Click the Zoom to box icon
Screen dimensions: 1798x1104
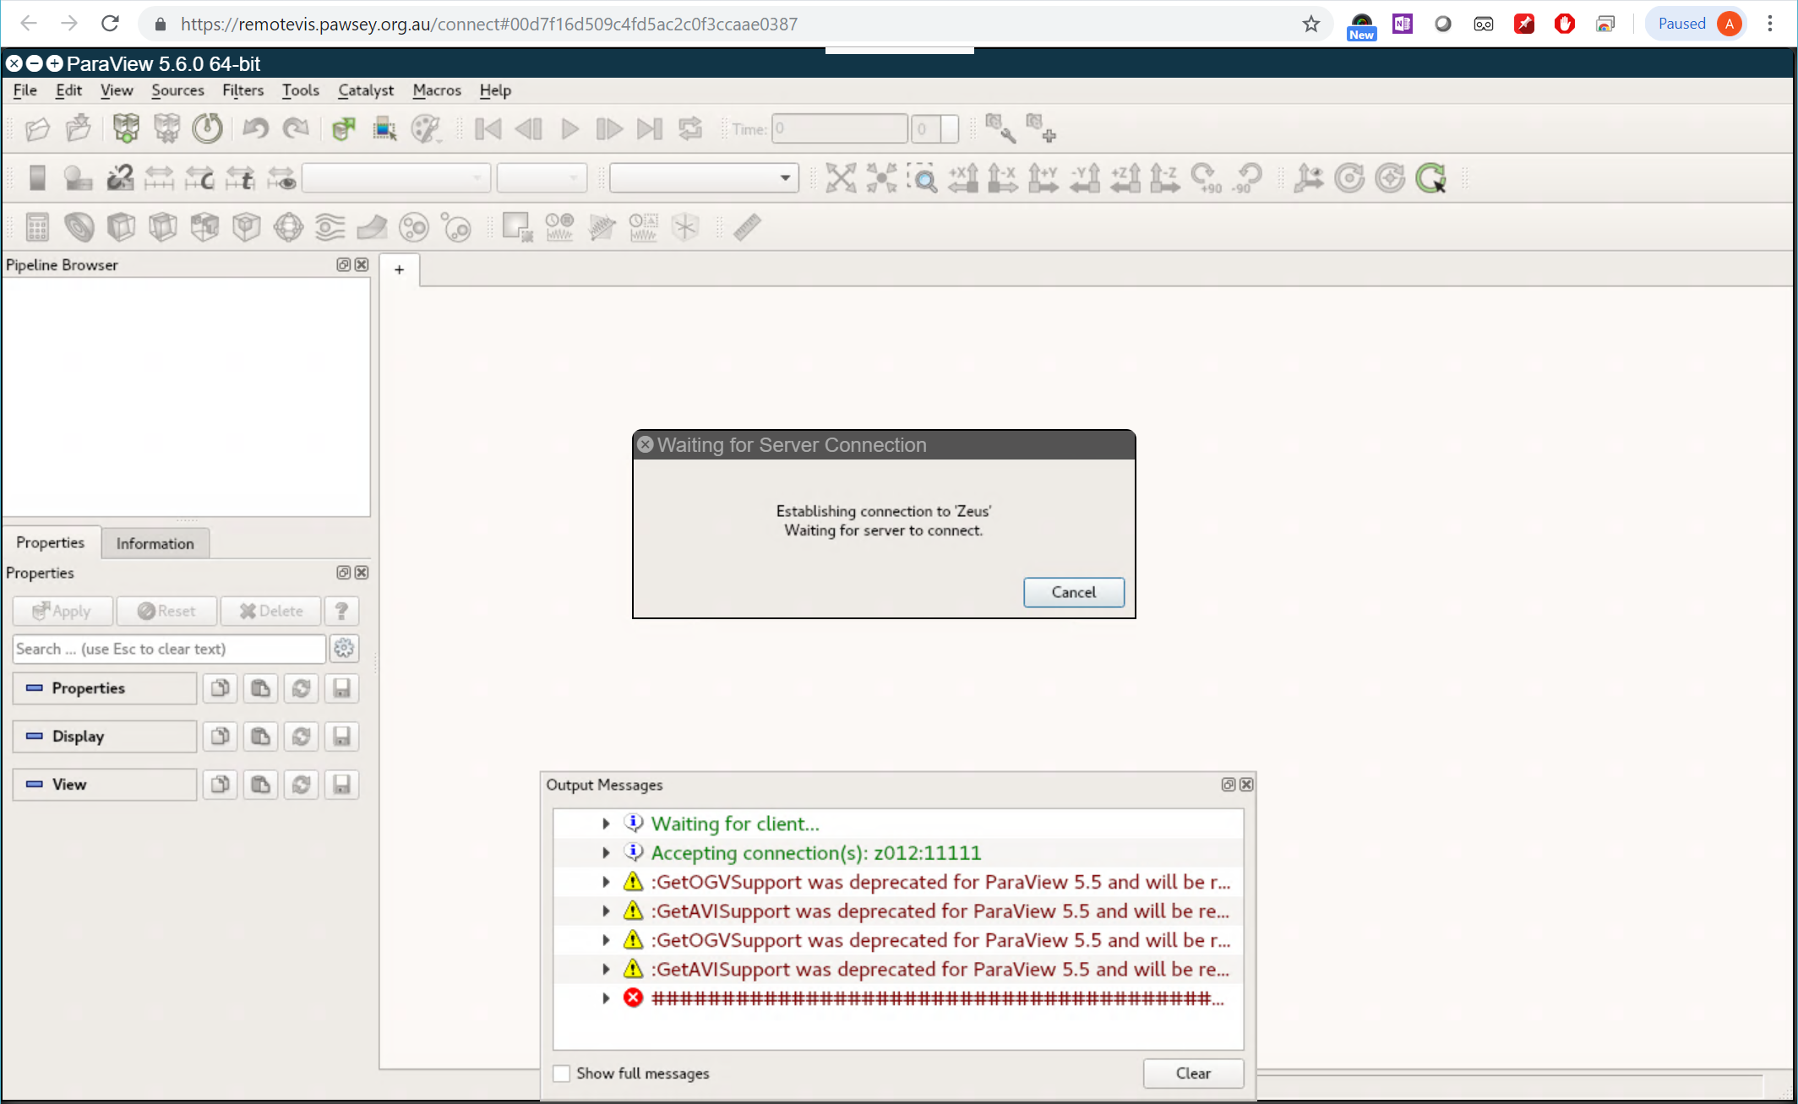[x=922, y=177]
